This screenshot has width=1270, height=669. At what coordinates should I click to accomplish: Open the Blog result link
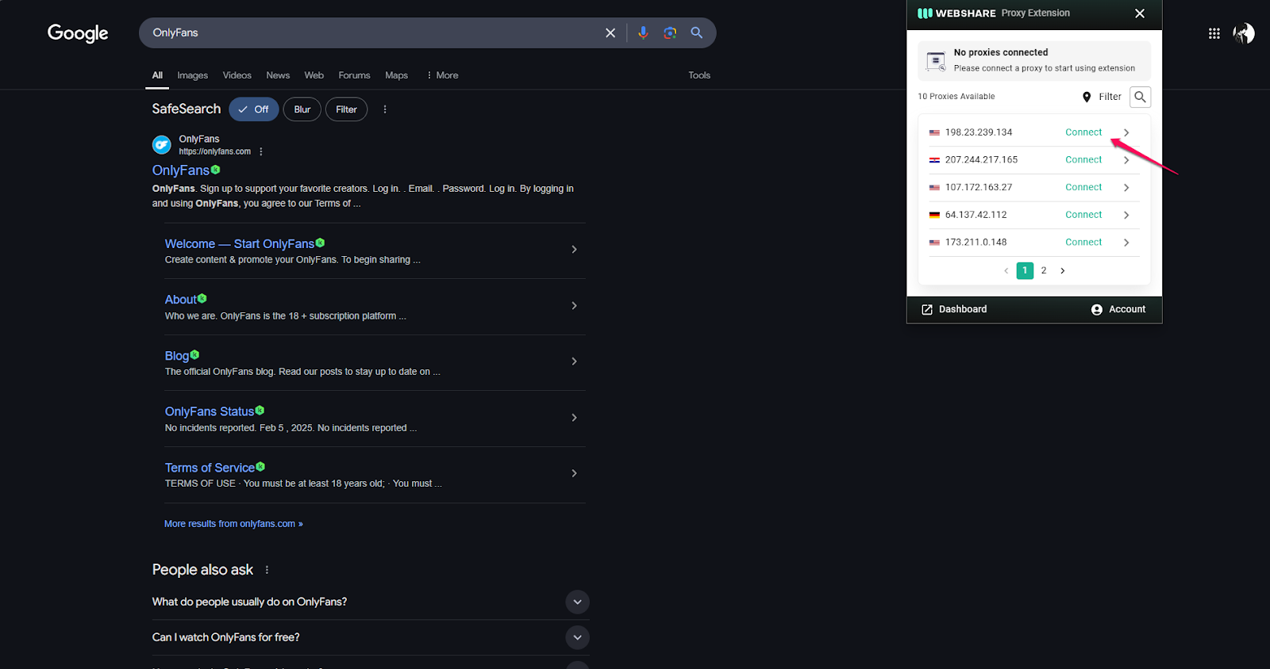[177, 356]
